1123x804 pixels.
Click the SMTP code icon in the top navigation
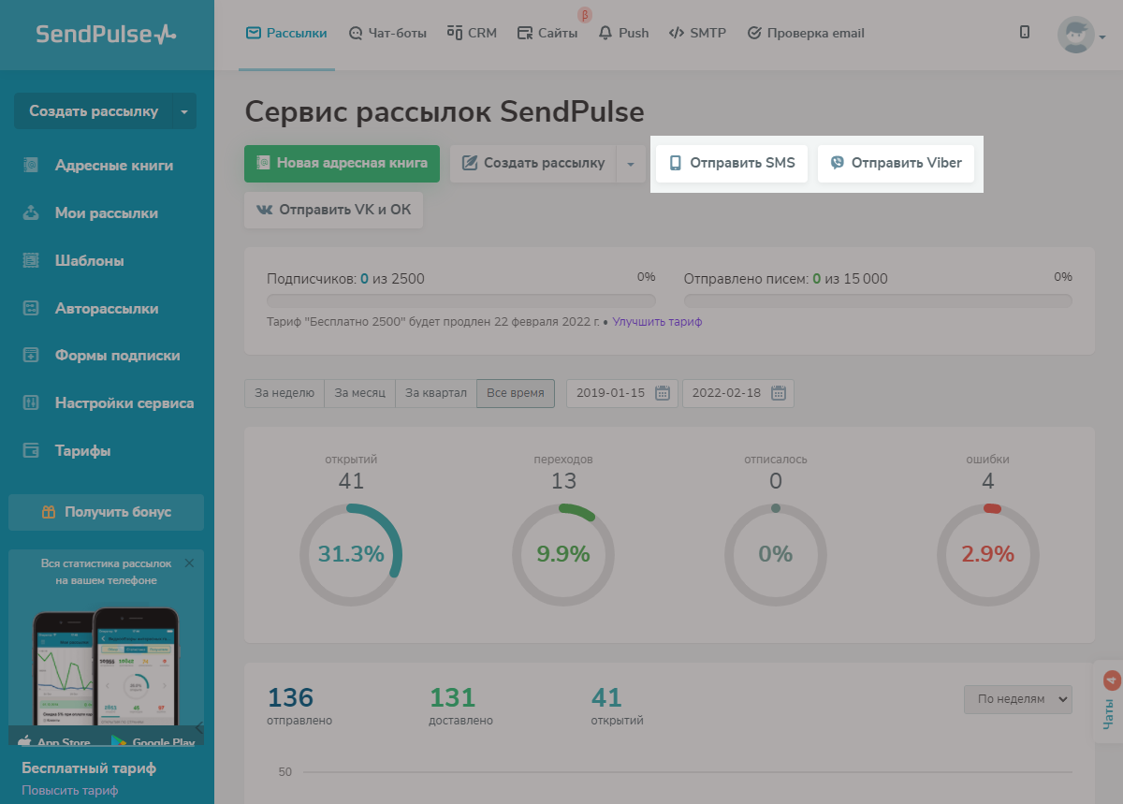(x=677, y=33)
